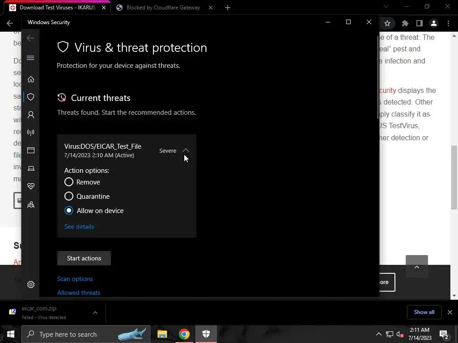Switch to Blocked by Cloudflare Gateway tab
The height and width of the screenshot is (343, 458).
point(163,8)
